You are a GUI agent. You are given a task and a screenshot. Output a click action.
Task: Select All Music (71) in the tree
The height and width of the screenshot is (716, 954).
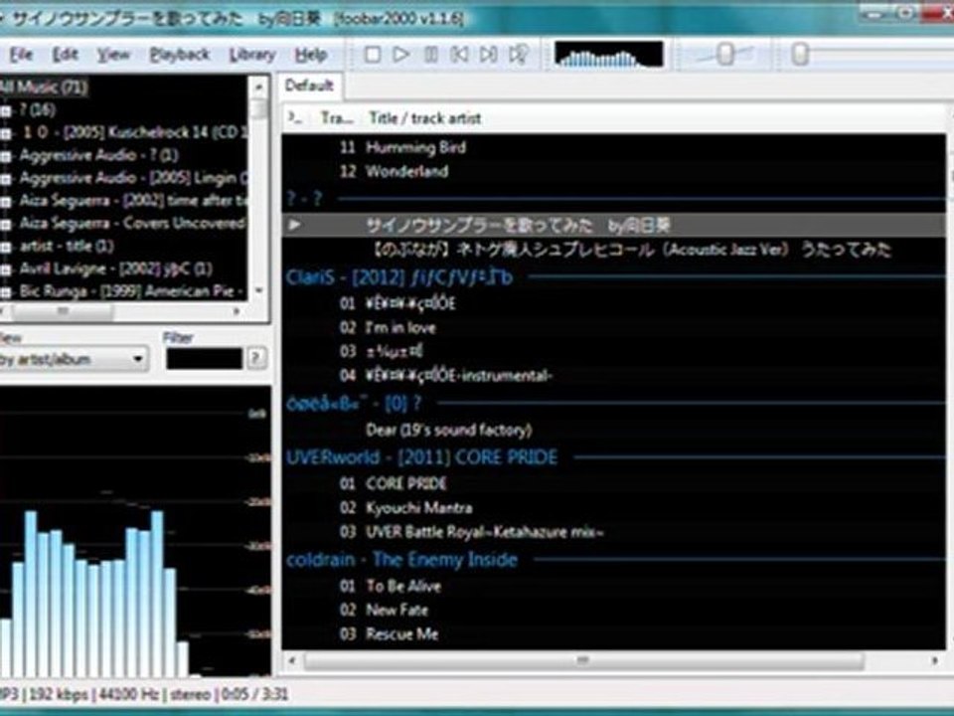[44, 88]
